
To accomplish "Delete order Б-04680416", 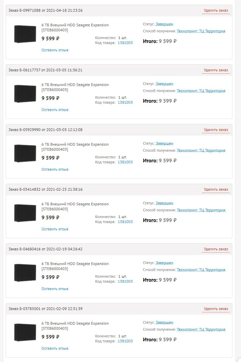I will click(x=216, y=249).
